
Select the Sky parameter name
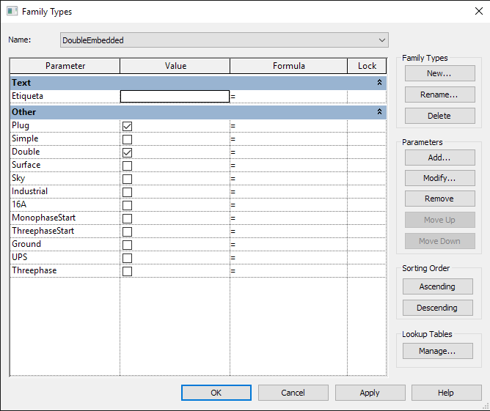(x=18, y=178)
